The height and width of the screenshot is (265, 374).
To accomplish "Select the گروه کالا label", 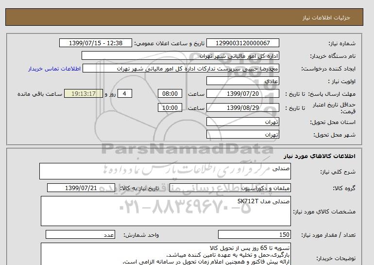I will (x=344, y=188).
